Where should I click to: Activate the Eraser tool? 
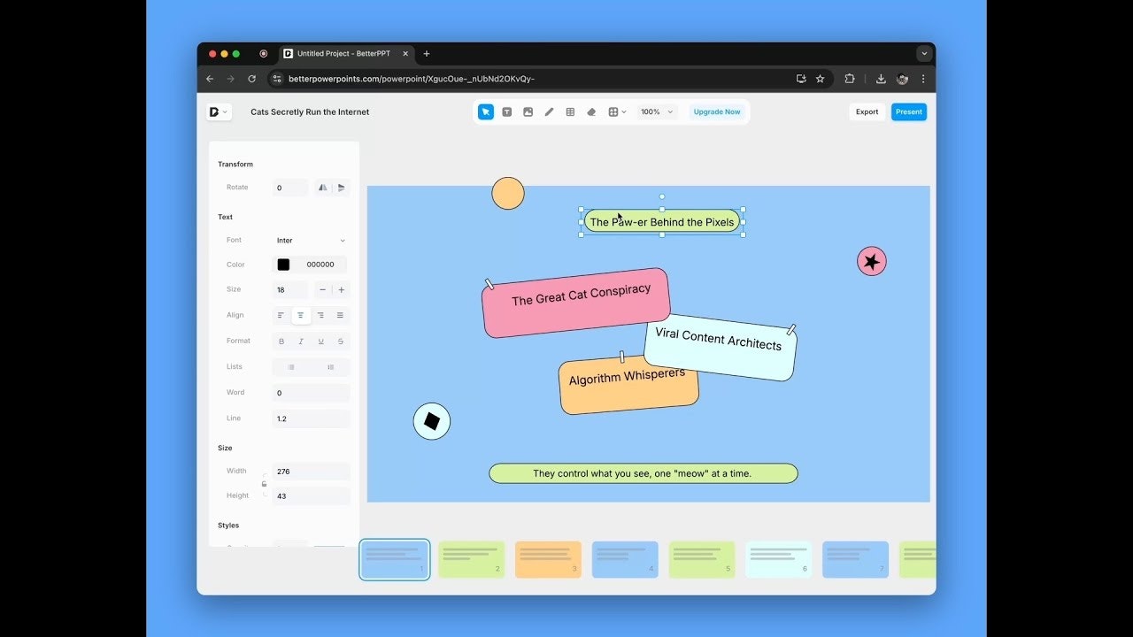(x=591, y=112)
